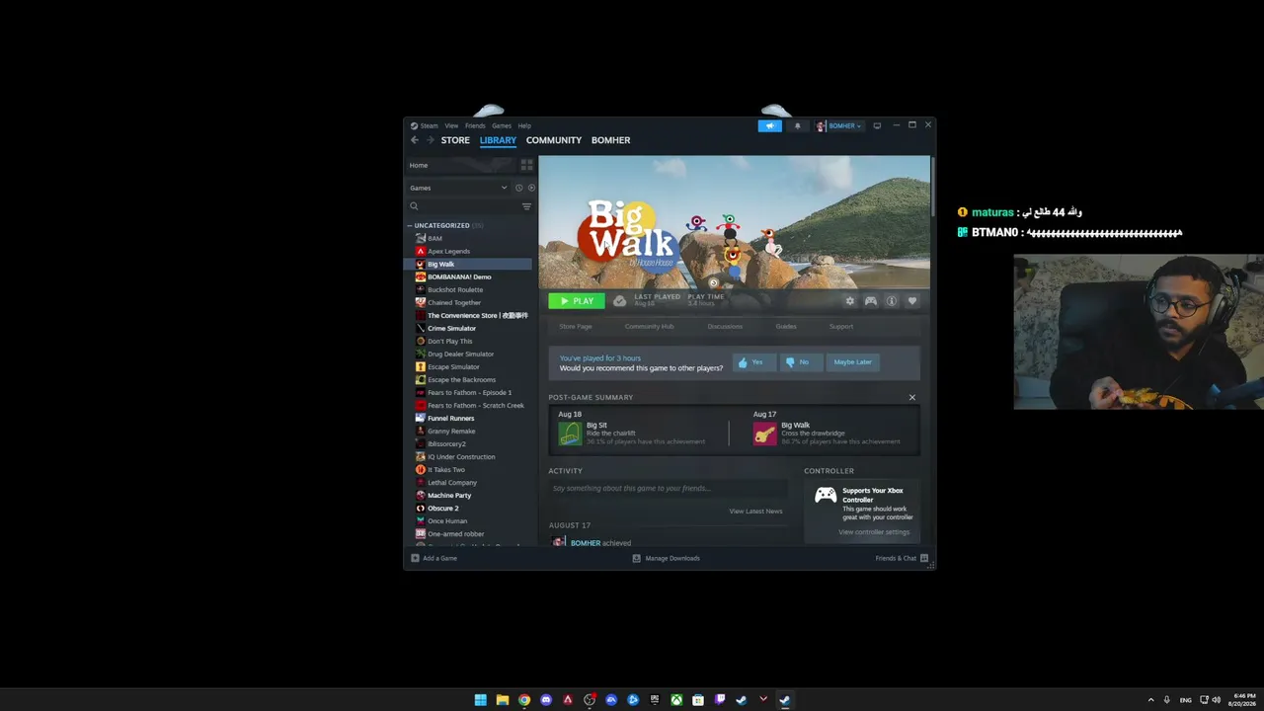This screenshot has height=711, width=1264.
Task: Select Apex Legends in the library
Action: point(448,251)
